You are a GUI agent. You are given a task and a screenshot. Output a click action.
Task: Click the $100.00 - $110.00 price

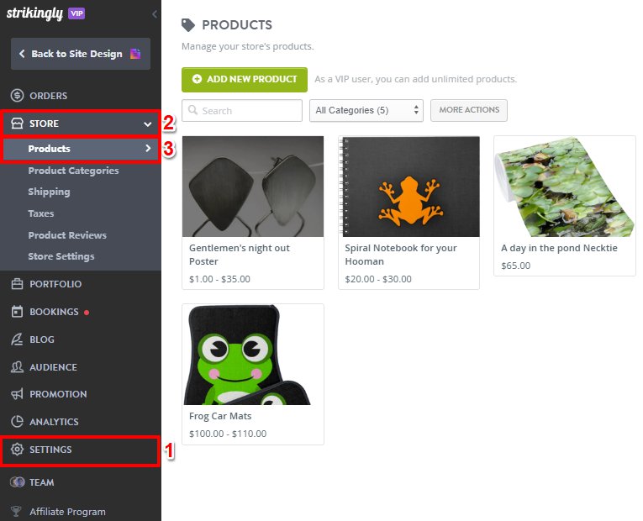[228, 434]
